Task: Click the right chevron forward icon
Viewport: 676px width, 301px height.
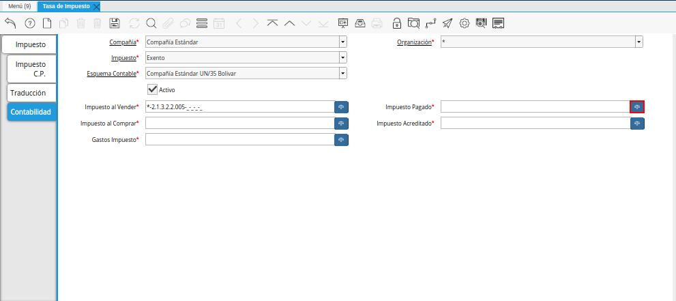Action: pyautogui.click(x=256, y=23)
